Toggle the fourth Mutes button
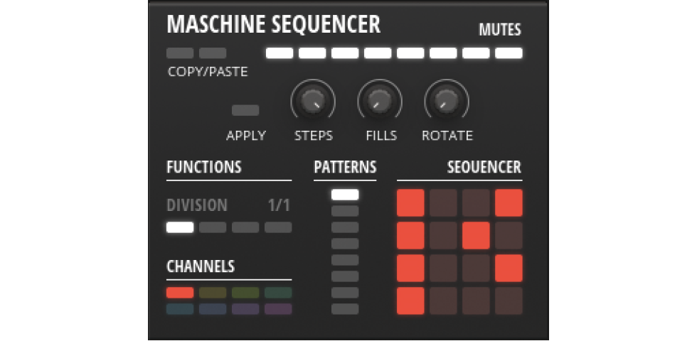 coord(378,53)
